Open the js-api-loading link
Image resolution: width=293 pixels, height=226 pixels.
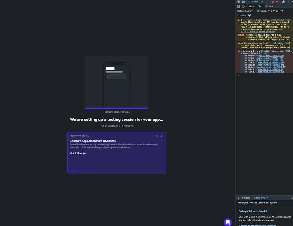tap(258, 31)
